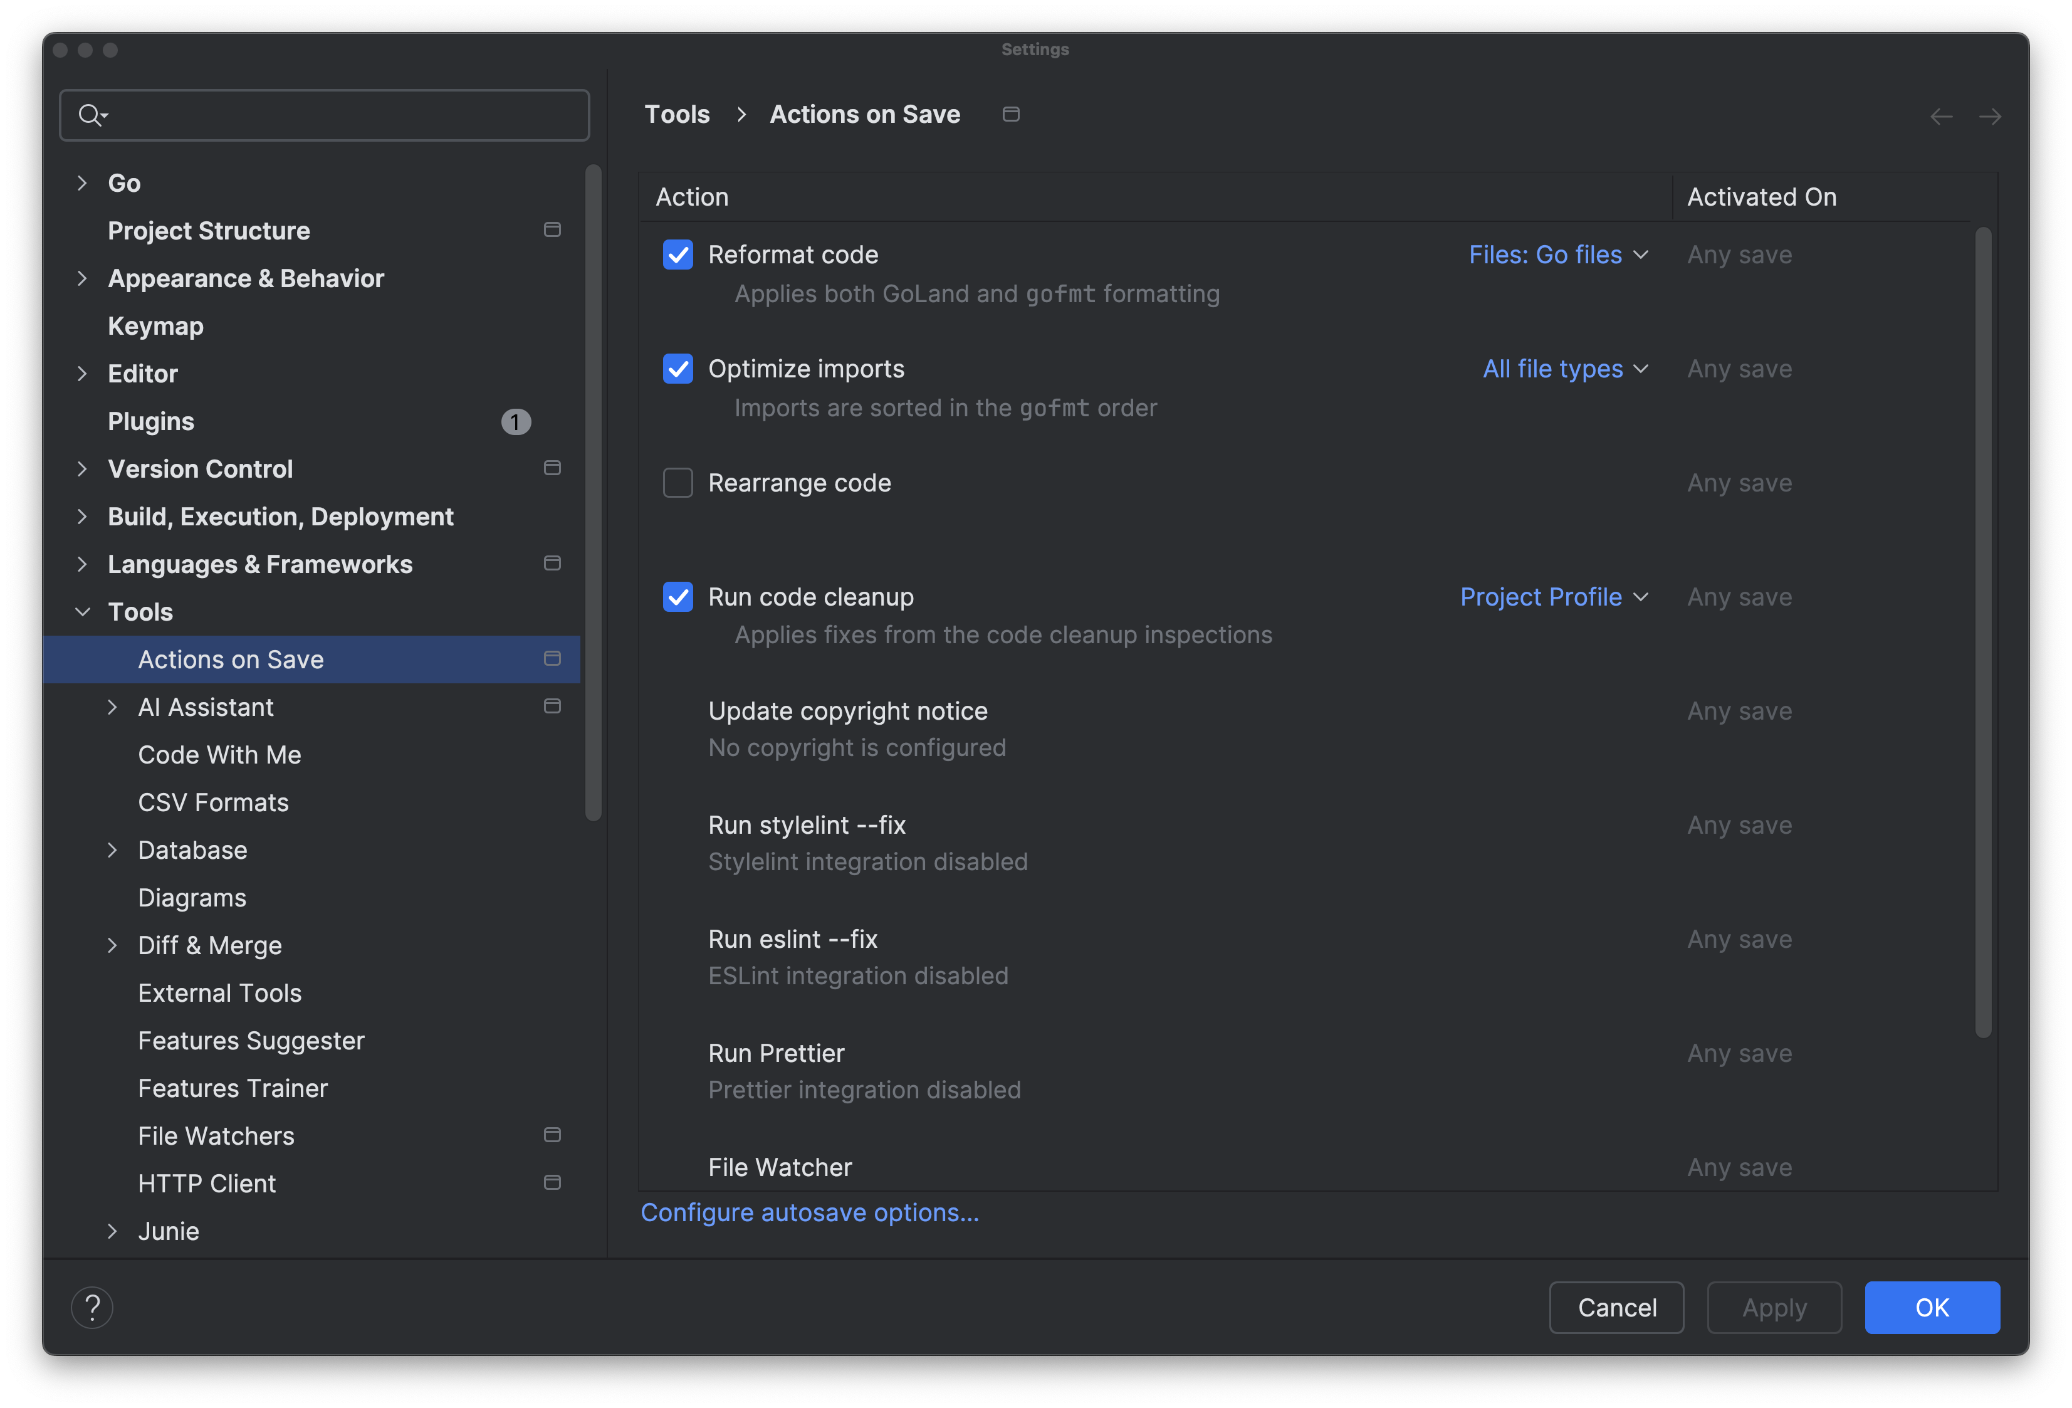Enable the Rearrange code checkbox
This screenshot has height=1408, width=2072.
pos(678,483)
